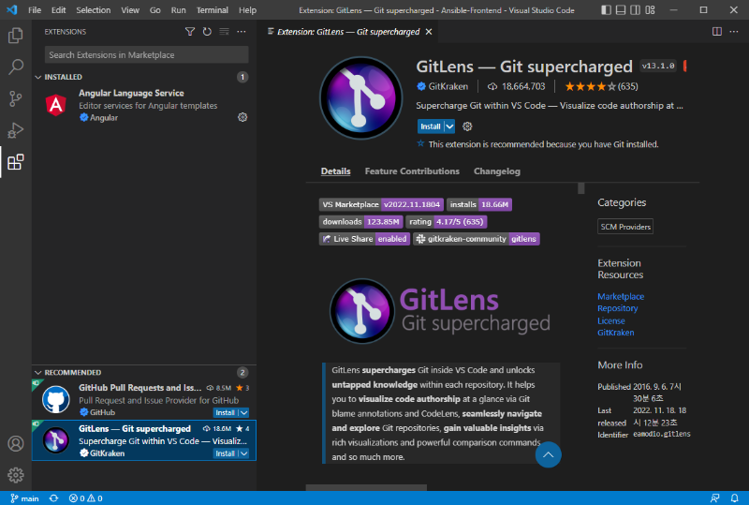Open the Selection menu
Image resolution: width=749 pixels, height=505 pixels.
pyautogui.click(x=93, y=10)
